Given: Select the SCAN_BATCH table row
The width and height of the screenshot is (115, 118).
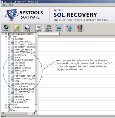Looking at the screenshot, I should (21, 86).
